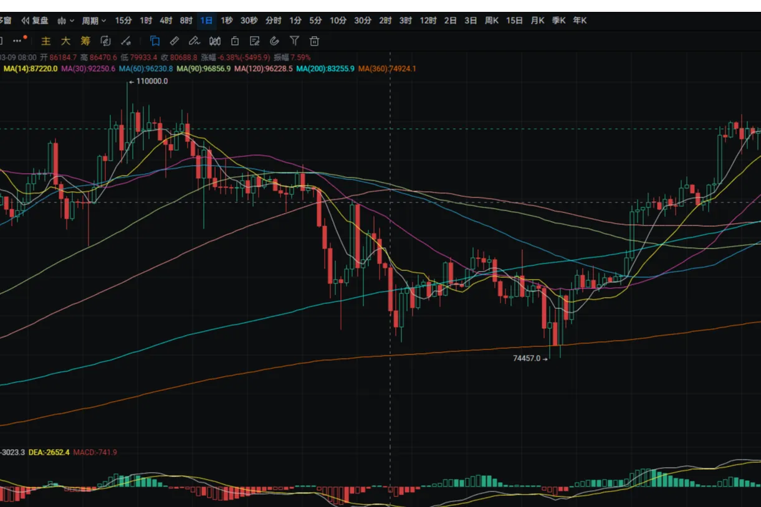The image size is (761, 507).
Task: Switch to the 3日 timeframe
Action: point(471,21)
